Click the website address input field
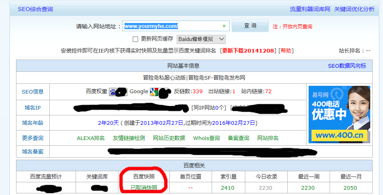Viewport: 383px width, 195px height. pyautogui.click(x=172, y=26)
